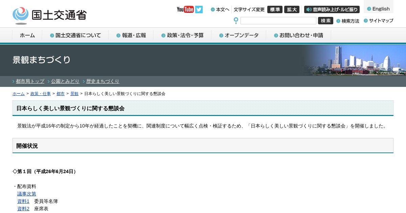Focus the site search input field
The width and height of the screenshot is (406, 213).
pos(278,21)
